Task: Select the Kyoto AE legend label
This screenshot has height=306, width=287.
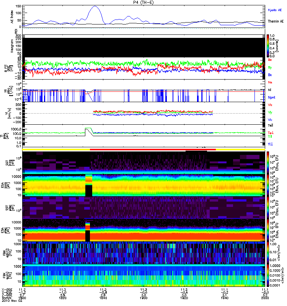Action: [x=275, y=10]
